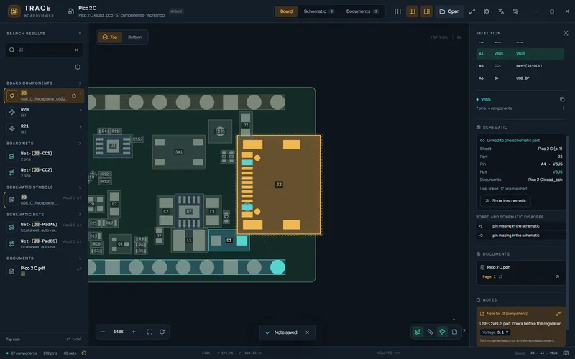The image size is (575, 359).
Task: Zoom out with the minus button
Action: pyautogui.click(x=103, y=332)
